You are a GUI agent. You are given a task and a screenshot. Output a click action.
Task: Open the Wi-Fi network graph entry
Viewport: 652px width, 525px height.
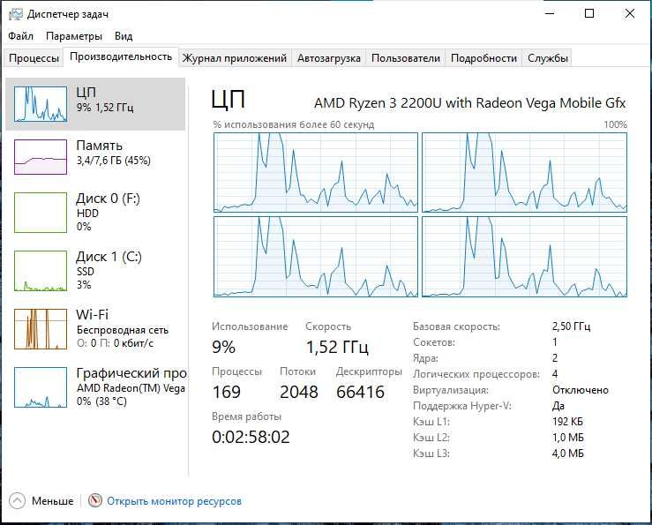click(x=95, y=328)
